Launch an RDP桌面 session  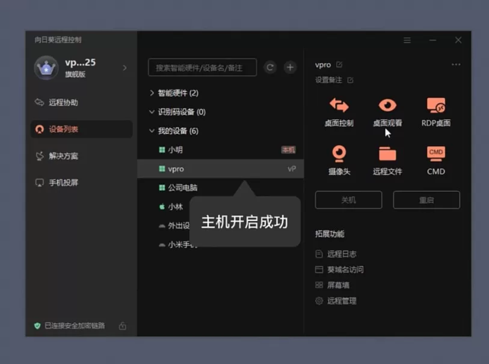point(434,113)
